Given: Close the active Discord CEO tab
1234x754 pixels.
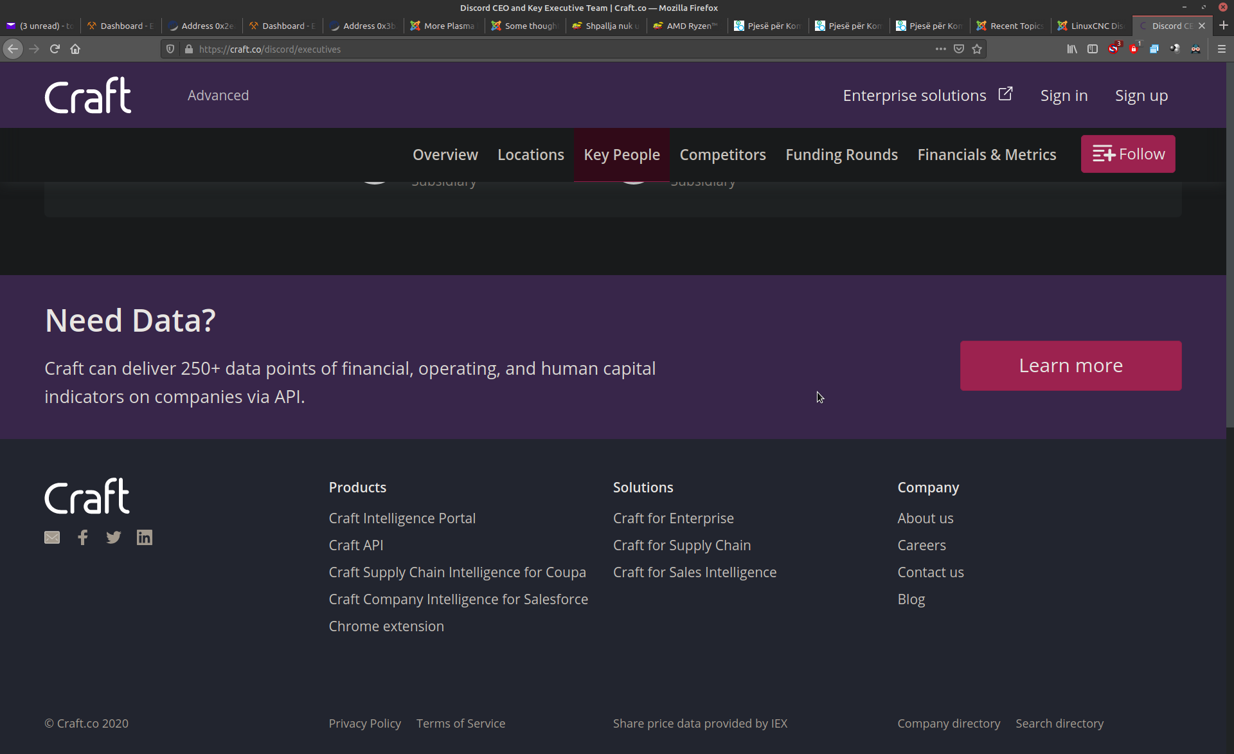Looking at the screenshot, I should click(1202, 26).
